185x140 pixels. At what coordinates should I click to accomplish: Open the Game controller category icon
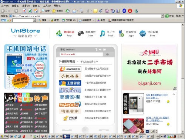(x=81, y=33)
